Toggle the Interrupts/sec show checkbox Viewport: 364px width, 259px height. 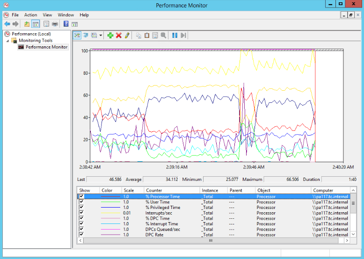click(x=82, y=213)
